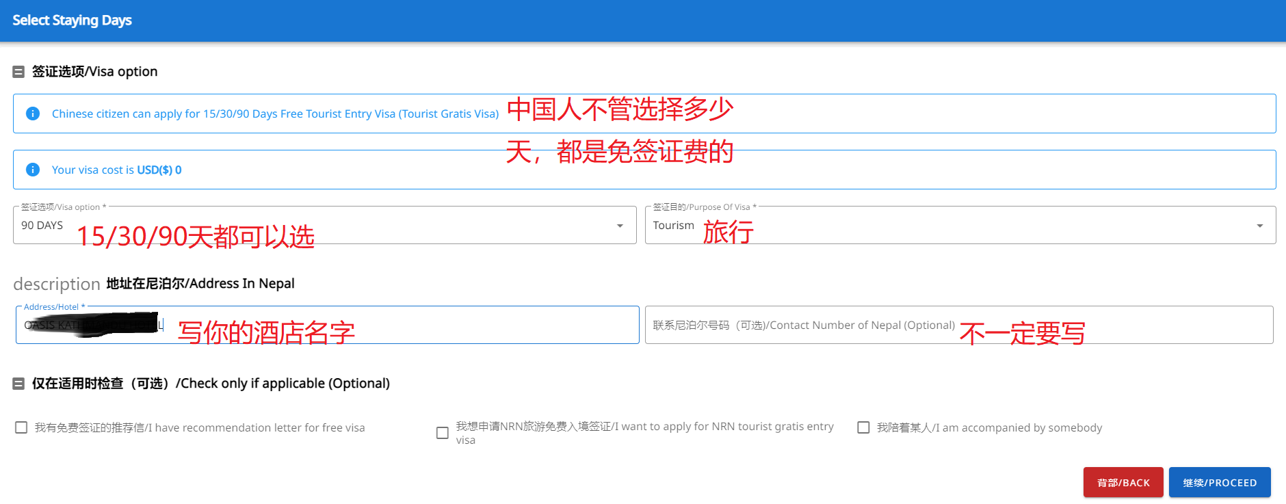Image resolution: width=1286 pixels, height=504 pixels.
Task: Focus the Address/Hotel input field
Action: pos(327,325)
